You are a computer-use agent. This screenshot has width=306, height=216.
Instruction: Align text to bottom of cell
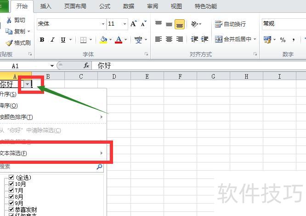180,24
